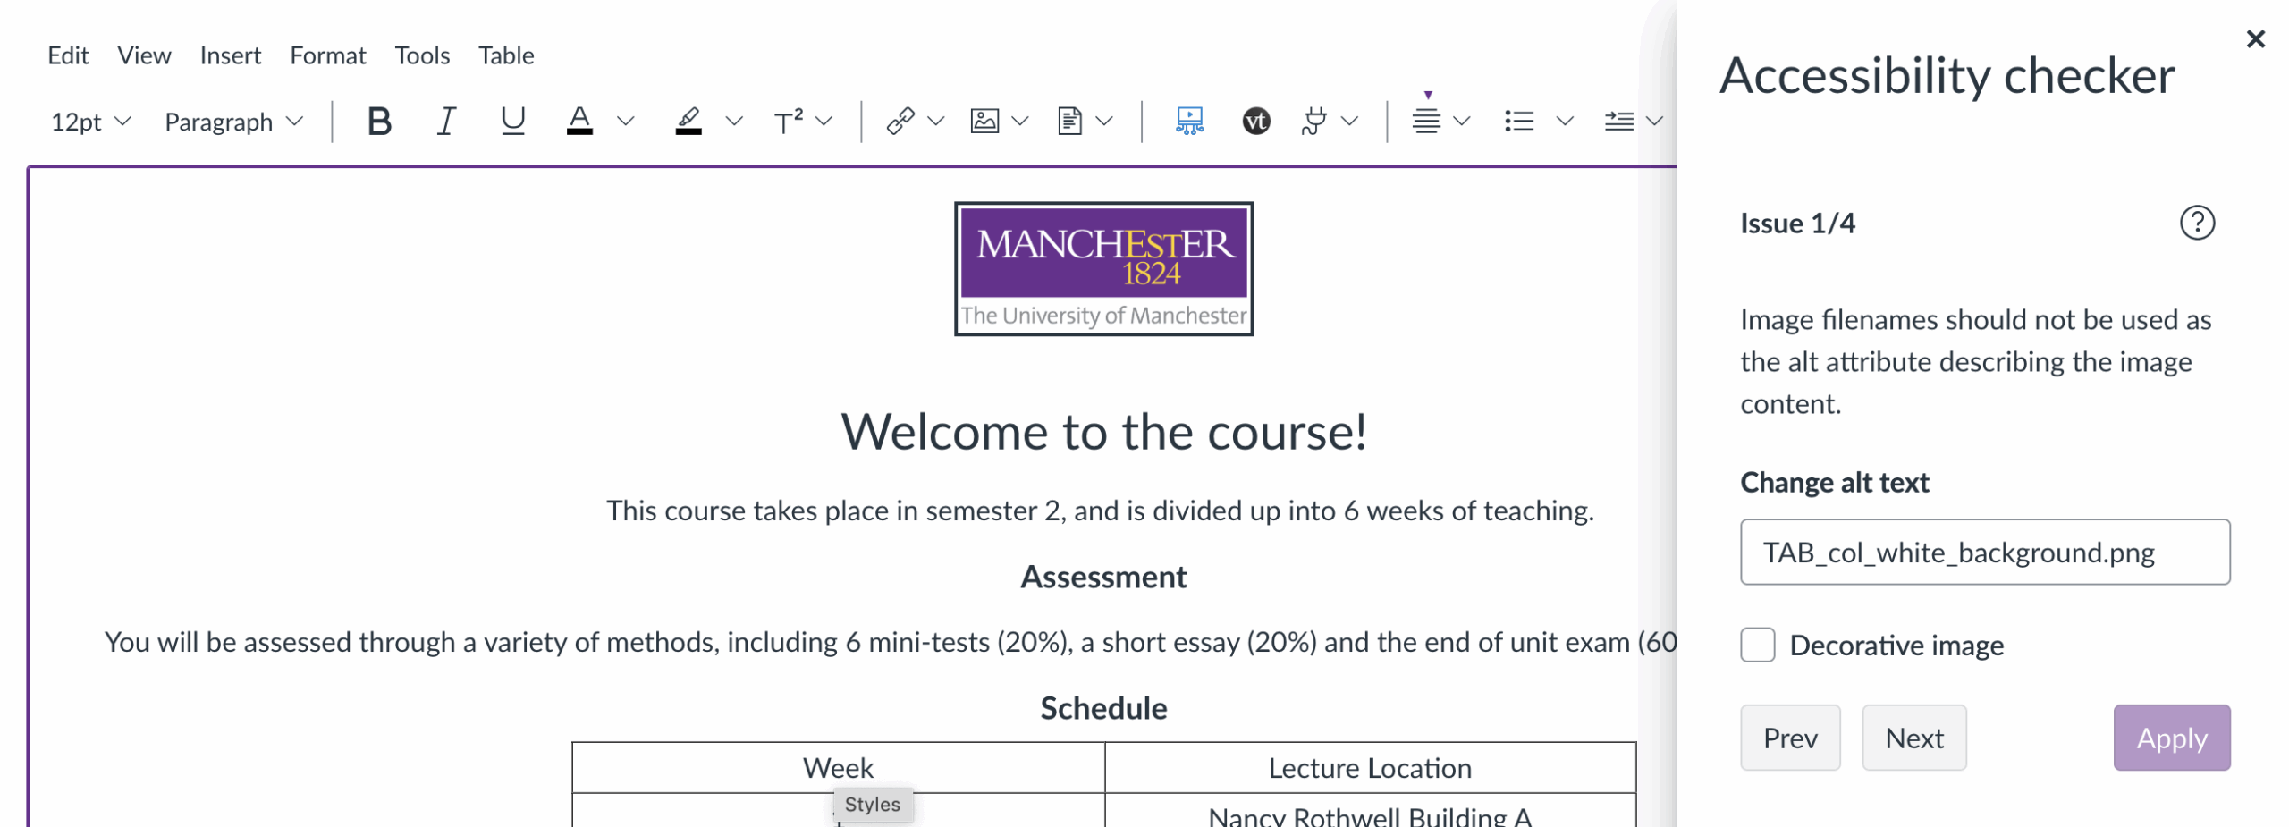The image size is (2289, 827).
Task: Apply underline to text
Action: pyautogui.click(x=511, y=121)
